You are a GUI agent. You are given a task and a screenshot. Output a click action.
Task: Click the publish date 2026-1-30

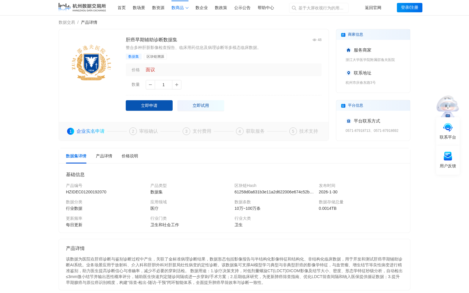point(328,192)
